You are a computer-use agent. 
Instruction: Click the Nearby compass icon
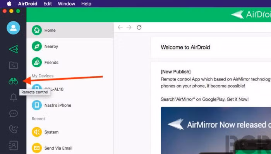pos(37,46)
